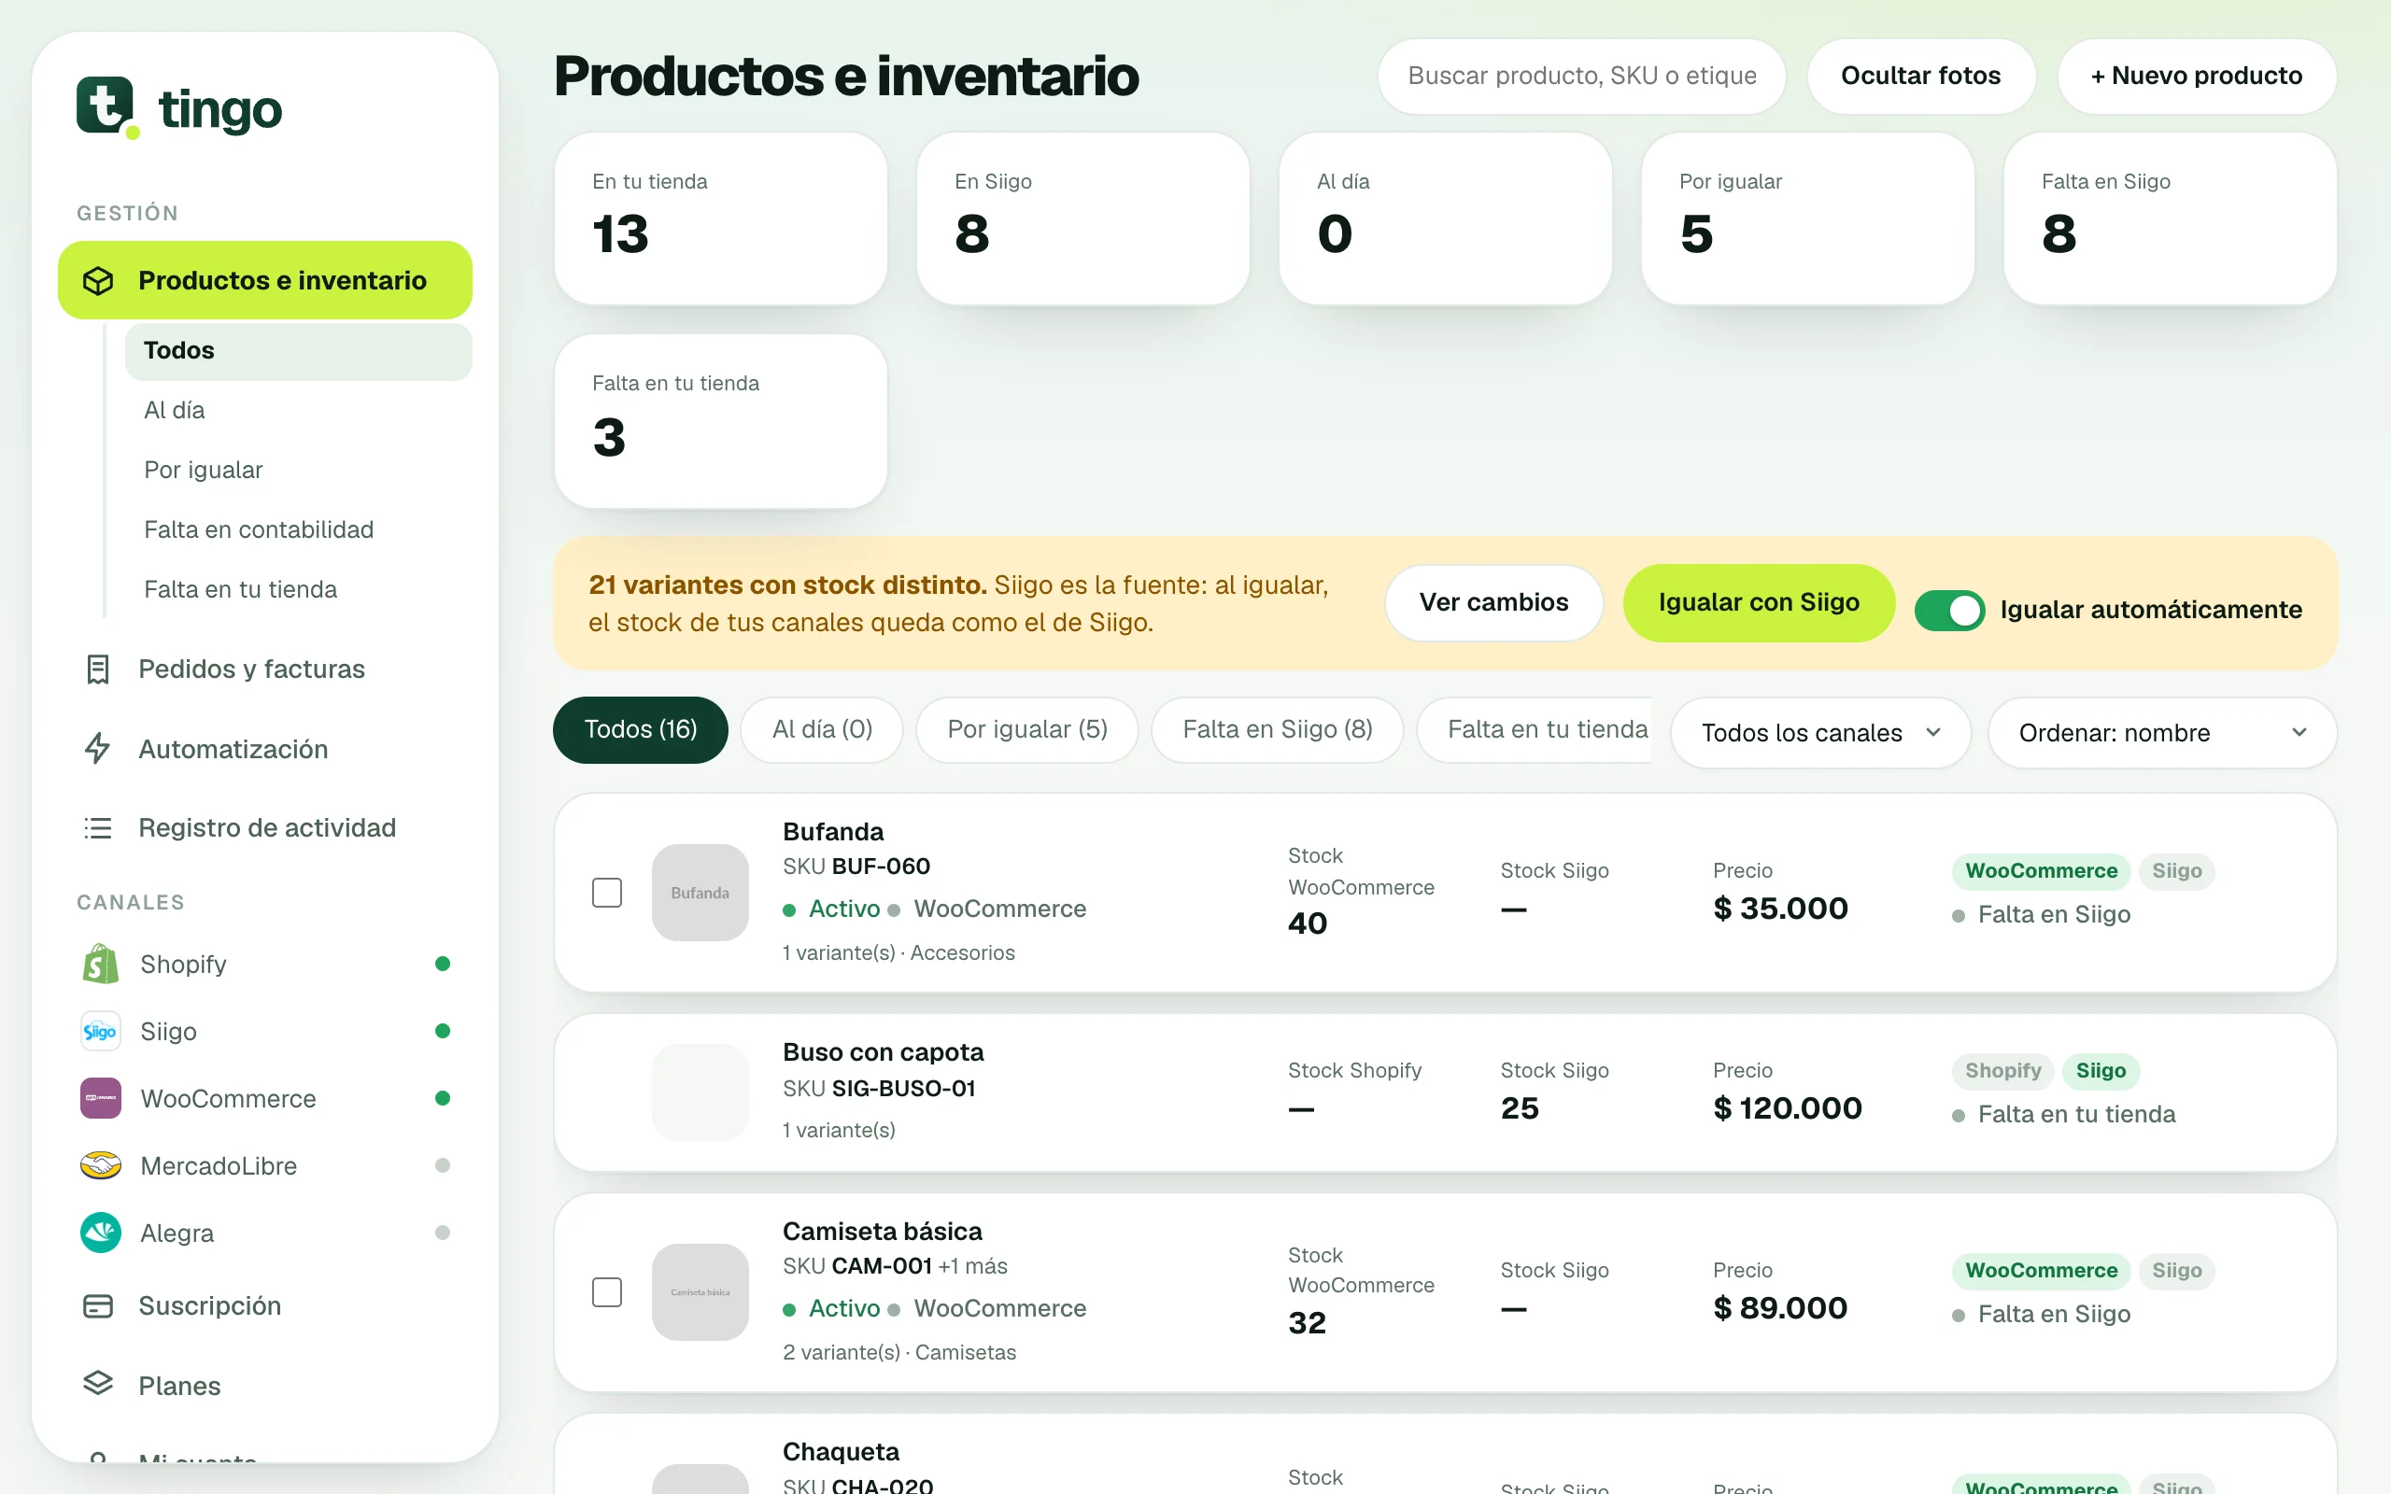Image resolution: width=2391 pixels, height=1494 pixels.
Task: Select the Por igualar (5) filter tab
Action: click(x=1027, y=729)
